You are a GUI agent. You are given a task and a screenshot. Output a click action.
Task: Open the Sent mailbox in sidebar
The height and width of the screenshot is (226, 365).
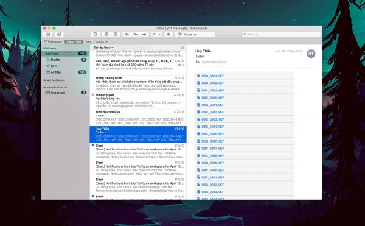point(66,66)
